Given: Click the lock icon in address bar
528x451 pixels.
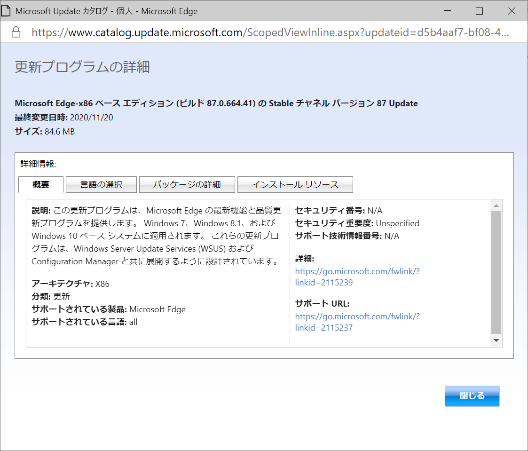Looking at the screenshot, I should (16, 32).
